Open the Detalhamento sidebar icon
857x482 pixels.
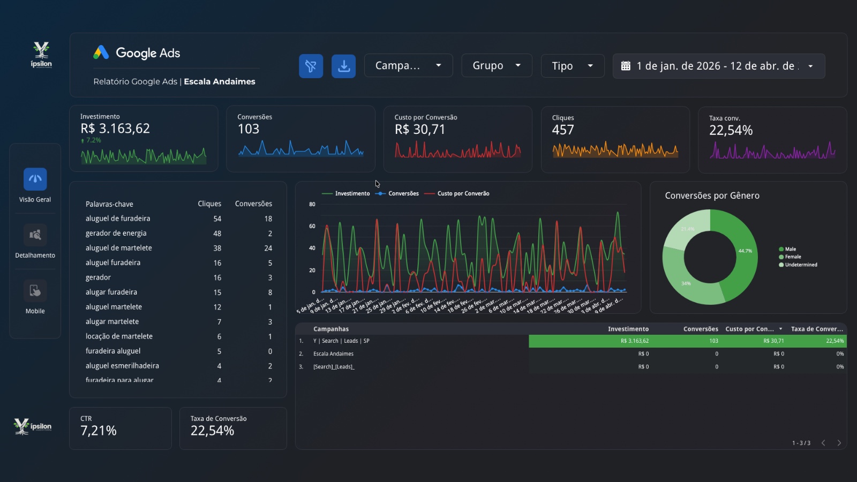[x=35, y=235]
